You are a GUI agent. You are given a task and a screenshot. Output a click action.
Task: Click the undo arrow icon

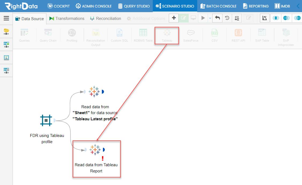(217, 18)
